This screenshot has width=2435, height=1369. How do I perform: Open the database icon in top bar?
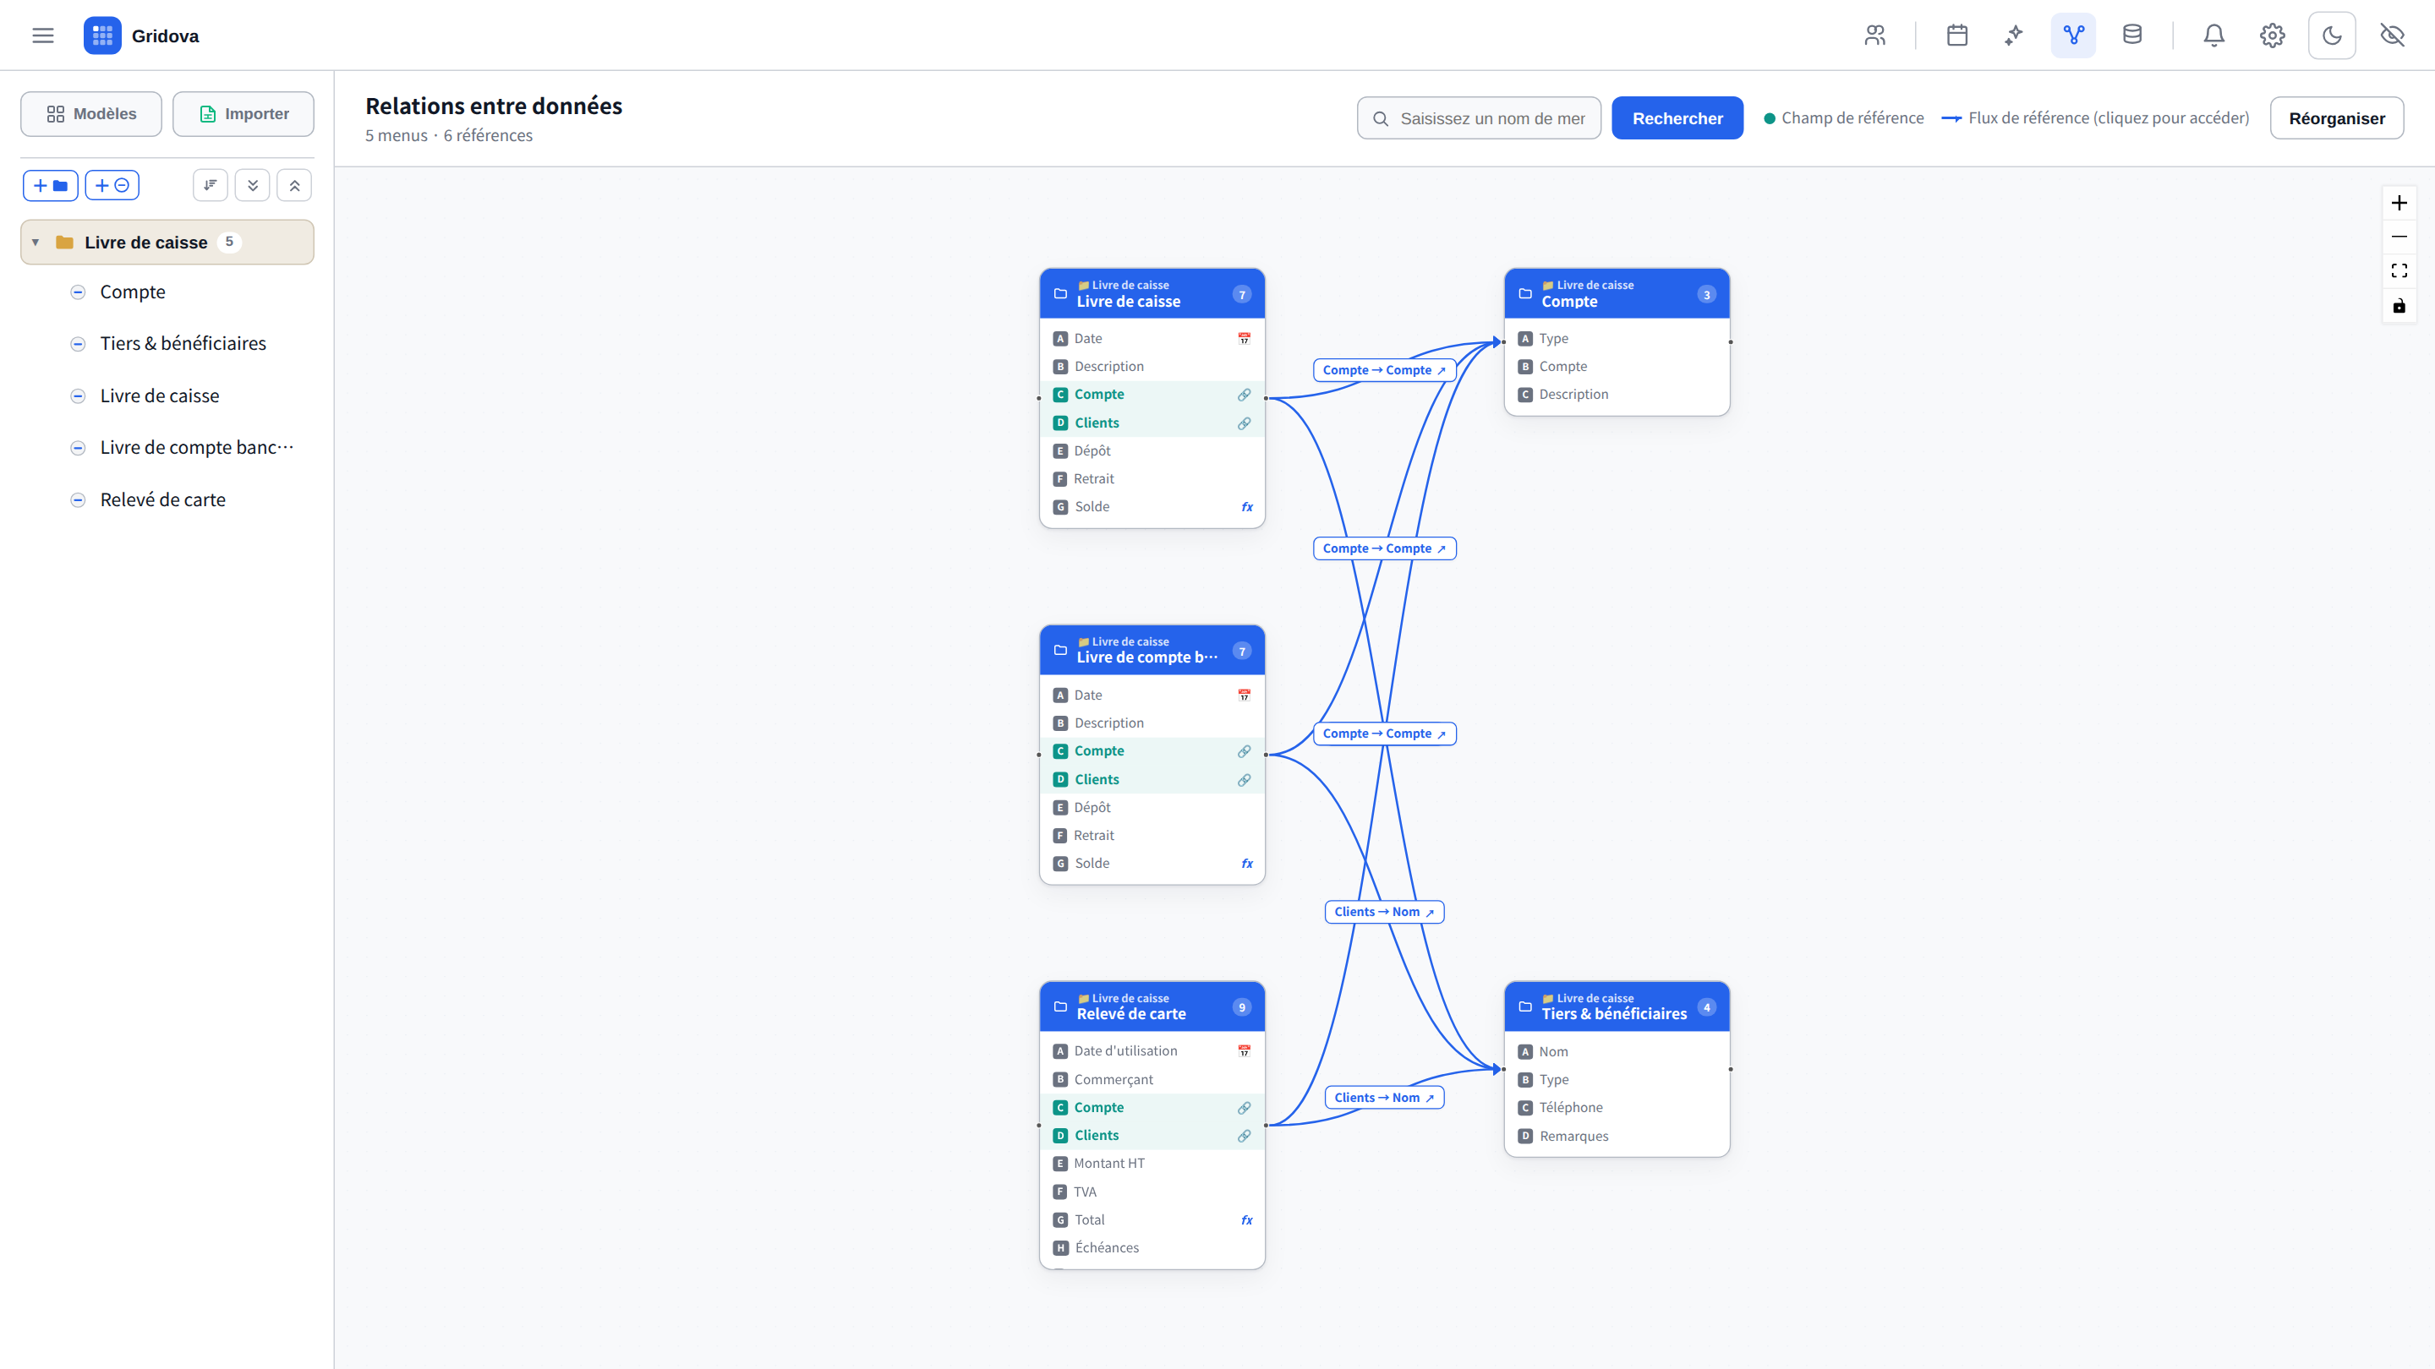(x=2131, y=35)
